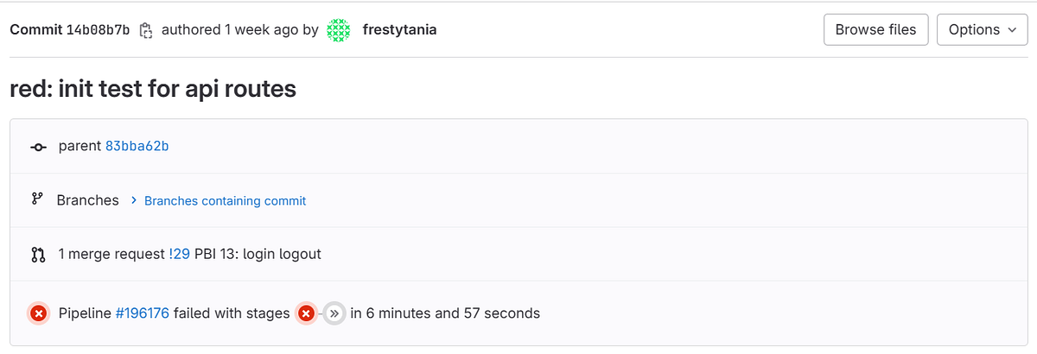Viewport: 1037px width, 354px height.
Task: Open frestytania's user profile name link
Action: click(x=399, y=30)
